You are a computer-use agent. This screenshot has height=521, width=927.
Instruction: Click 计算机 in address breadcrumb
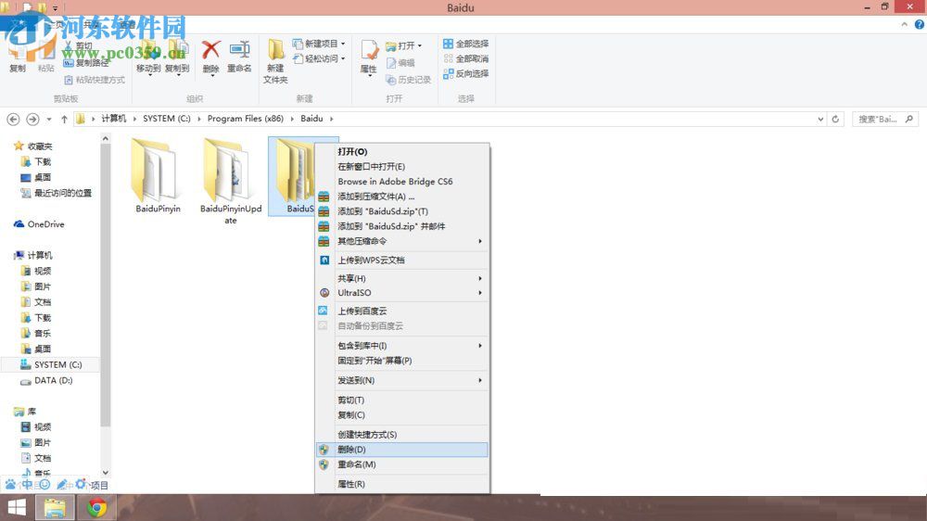113,119
